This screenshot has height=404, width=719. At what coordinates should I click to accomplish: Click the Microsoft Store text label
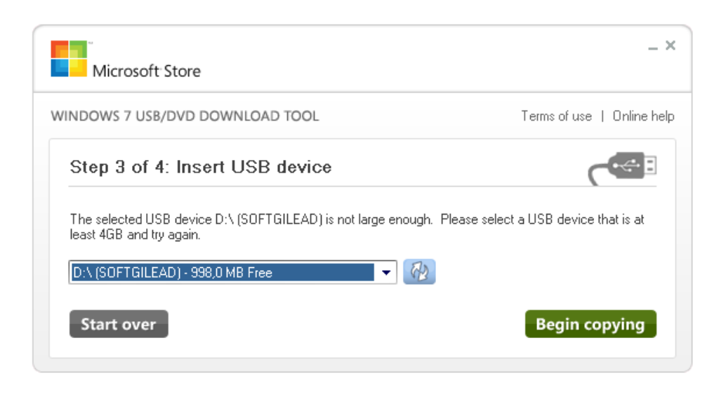click(x=147, y=71)
